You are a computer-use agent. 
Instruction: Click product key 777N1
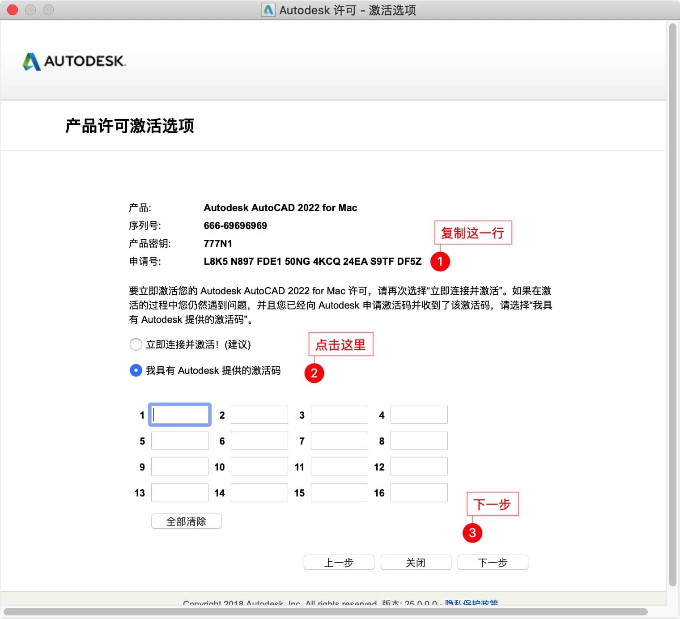tap(218, 243)
